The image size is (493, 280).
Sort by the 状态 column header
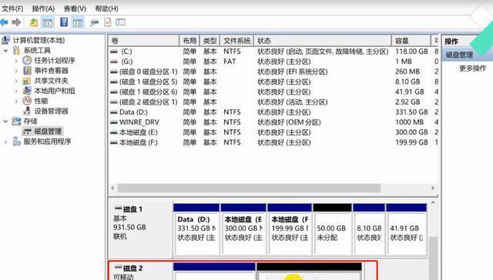pyautogui.click(x=323, y=41)
